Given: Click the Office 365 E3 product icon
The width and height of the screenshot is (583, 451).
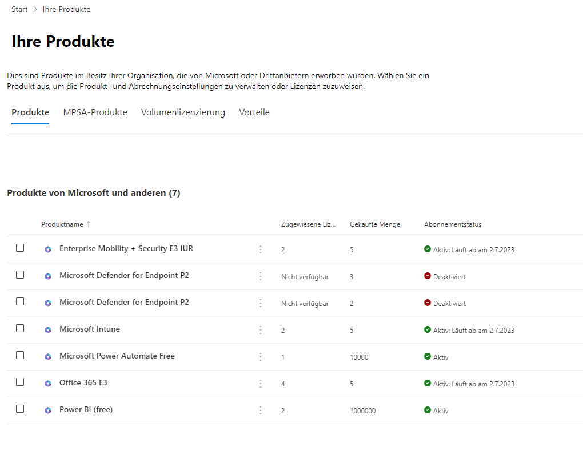Looking at the screenshot, I should [x=48, y=383].
